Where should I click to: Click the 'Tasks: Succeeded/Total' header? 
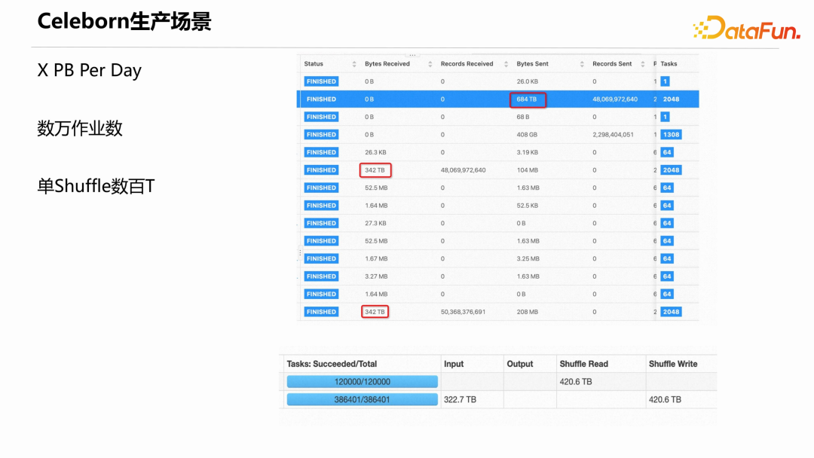[332, 364]
